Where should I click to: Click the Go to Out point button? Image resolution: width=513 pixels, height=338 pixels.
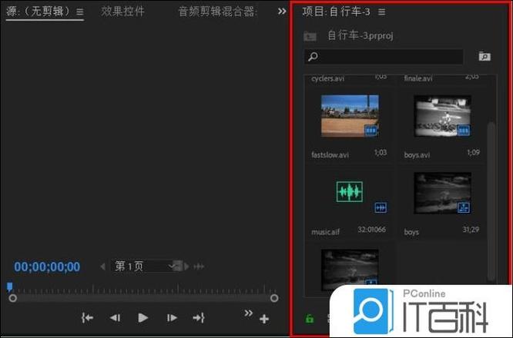(x=199, y=318)
